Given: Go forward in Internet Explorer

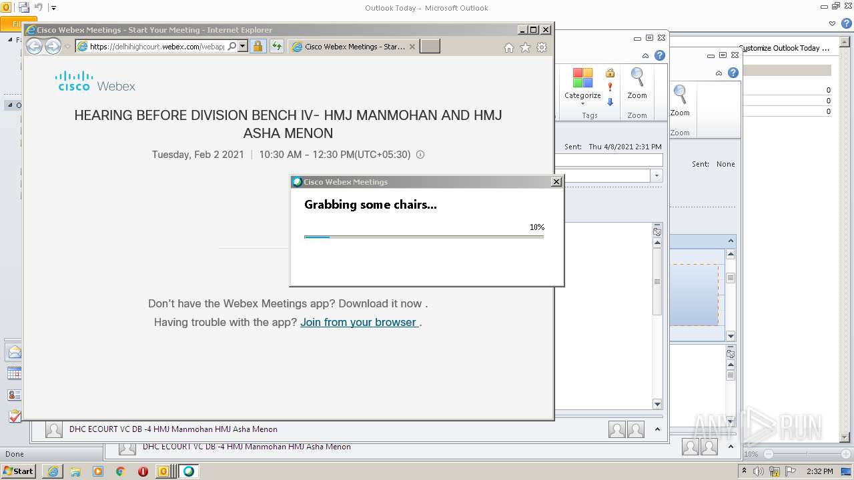Looking at the screenshot, I should [x=53, y=46].
